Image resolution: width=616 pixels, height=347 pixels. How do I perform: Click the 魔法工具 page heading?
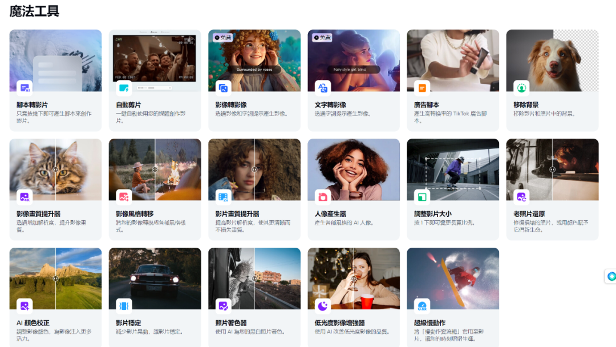[35, 11]
